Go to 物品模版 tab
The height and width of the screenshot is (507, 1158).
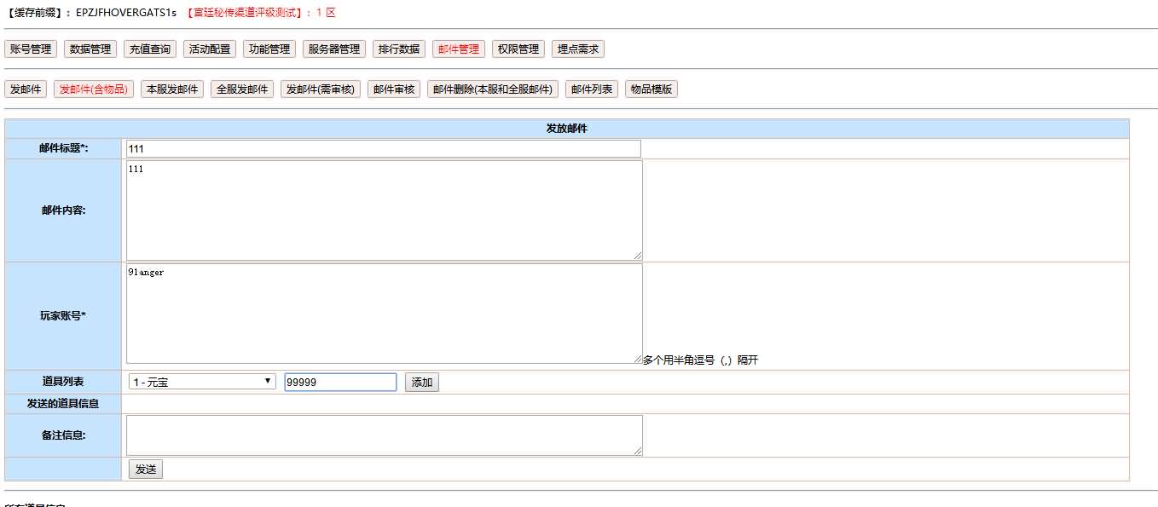click(x=651, y=89)
